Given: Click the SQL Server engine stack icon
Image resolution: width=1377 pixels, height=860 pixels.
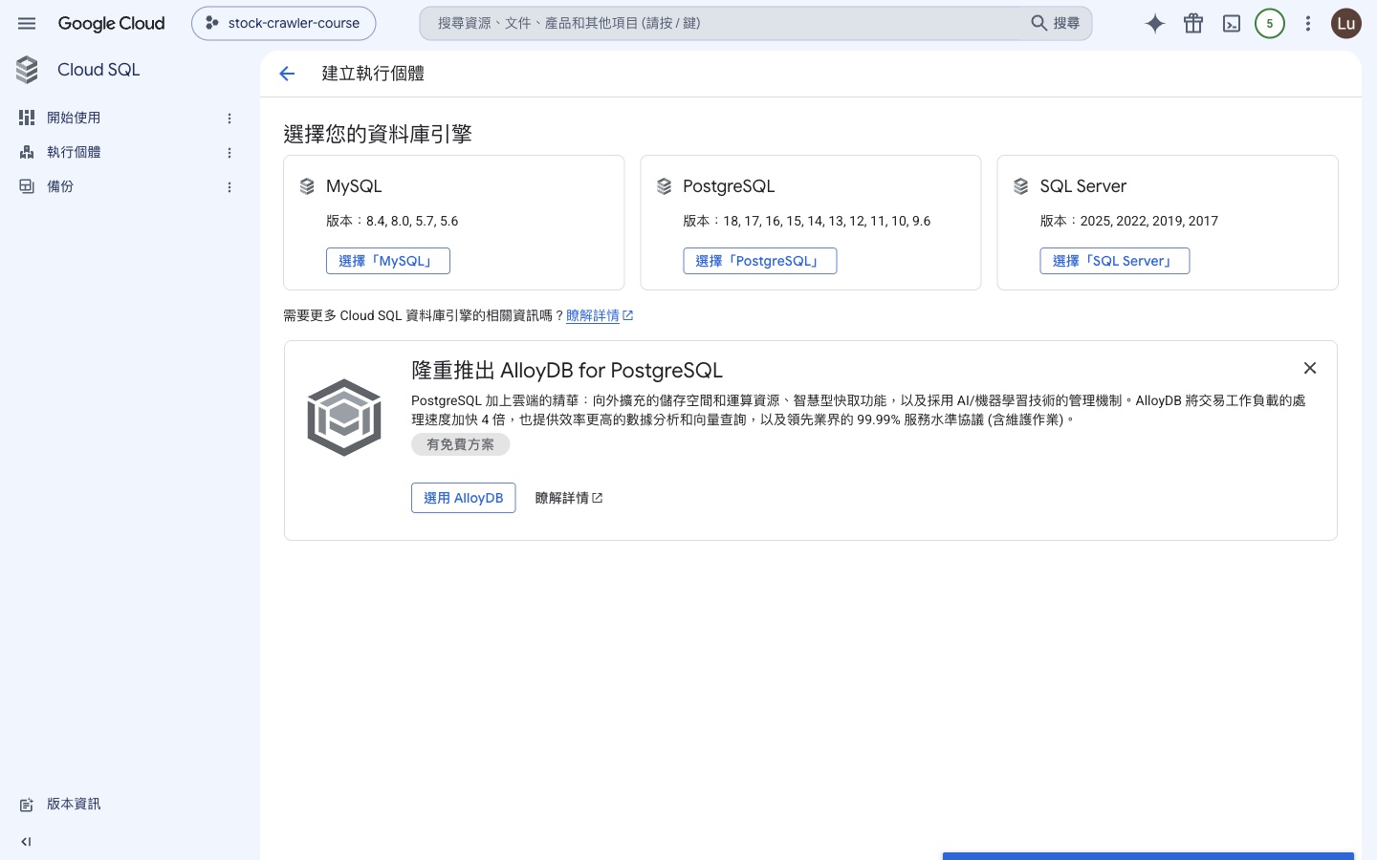Looking at the screenshot, I should click(1021, 186).
